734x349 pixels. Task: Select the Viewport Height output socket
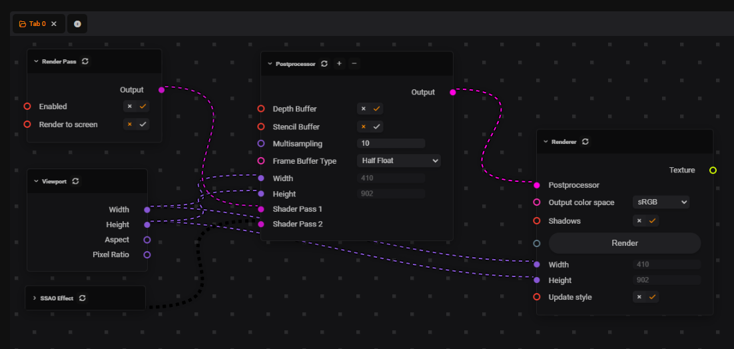[147, 224]
